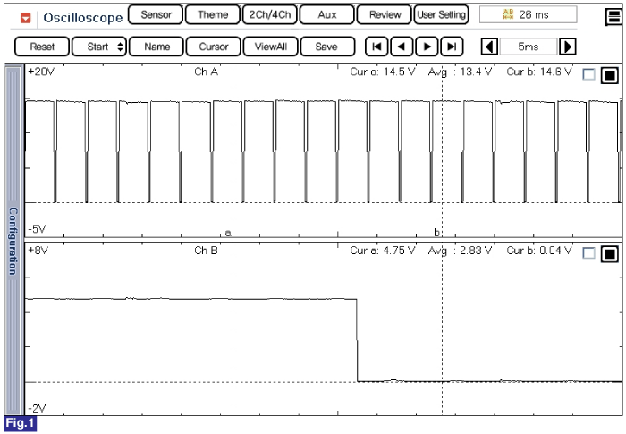Image resolution: width=626 pixels, height=434 pixels.
Task: Click the +8V scale label on Ch B
Action: 38,251
